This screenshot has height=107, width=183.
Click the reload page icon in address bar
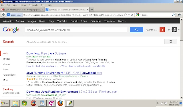click(x=132, y=15)
